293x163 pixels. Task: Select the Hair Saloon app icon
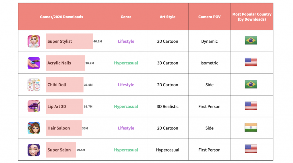tap(34, 128)
